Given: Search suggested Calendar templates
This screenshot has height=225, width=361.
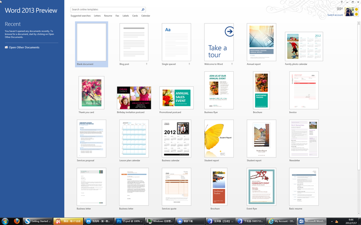Looking at the screenshot, I should coord(145,16).
